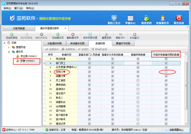Click the 全部选中 button
Viewport: 191px width, 134px height.
[52, 49]
